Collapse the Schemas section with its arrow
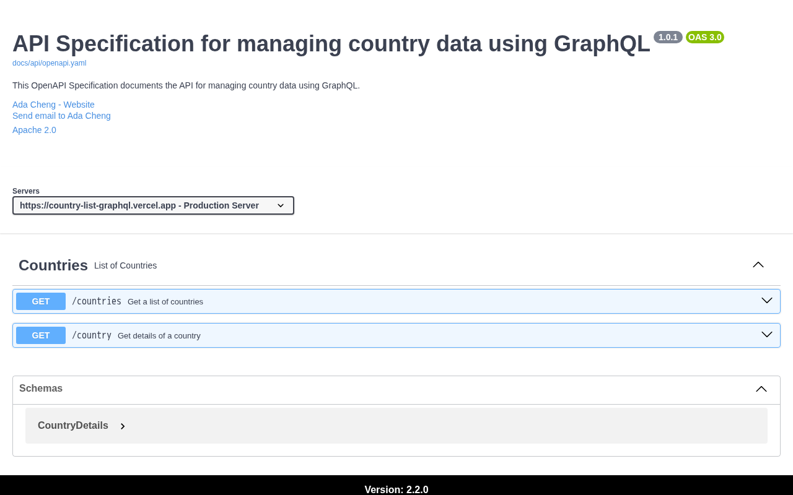Image resolution: width=793 pixels, height=495 pixels. click(x=761, y=389)
